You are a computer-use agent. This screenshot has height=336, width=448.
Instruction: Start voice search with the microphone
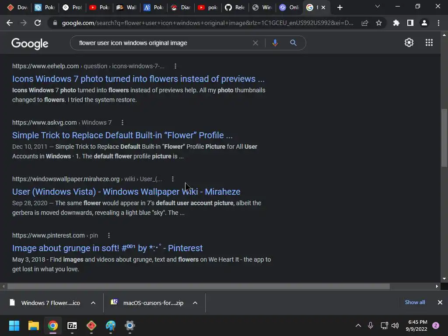[x=275, y=43]
